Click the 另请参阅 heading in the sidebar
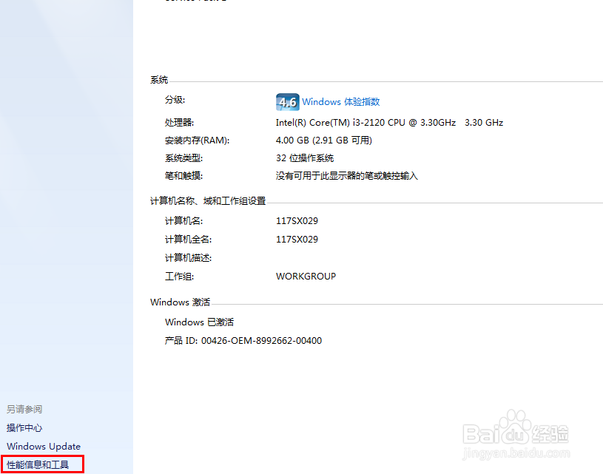The height and width of the screenshot is (474, 603). point(24,410)
